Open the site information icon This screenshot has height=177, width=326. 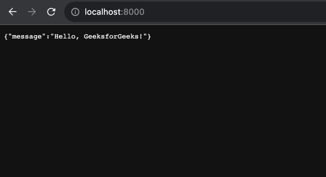(x=75, y=12)
